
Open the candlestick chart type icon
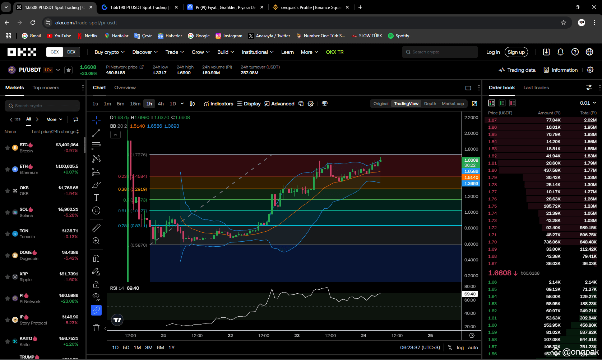click(192, 104)
